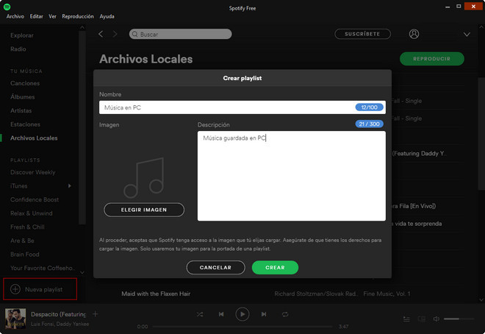This screenshot has height=334, width=485.
Task: Click the plus icon beside Nueva playlist
Action: [x=15, y=289]
